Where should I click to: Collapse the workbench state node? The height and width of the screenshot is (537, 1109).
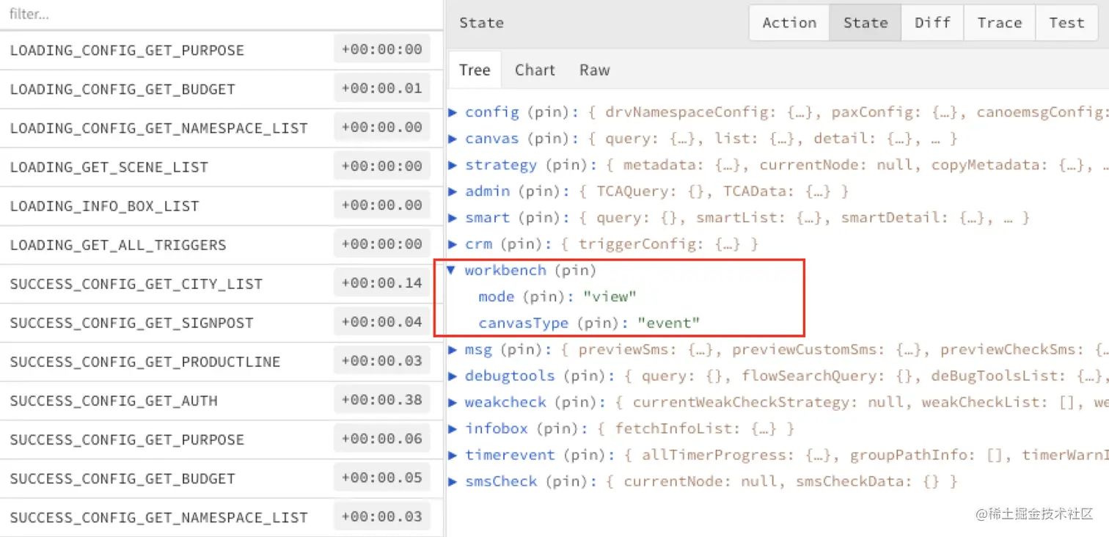click(452, 270)
